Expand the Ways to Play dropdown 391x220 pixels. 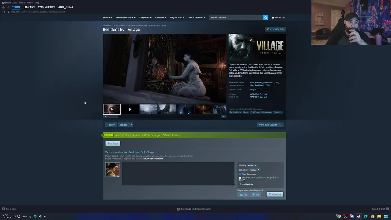click(x=177, y=17)
